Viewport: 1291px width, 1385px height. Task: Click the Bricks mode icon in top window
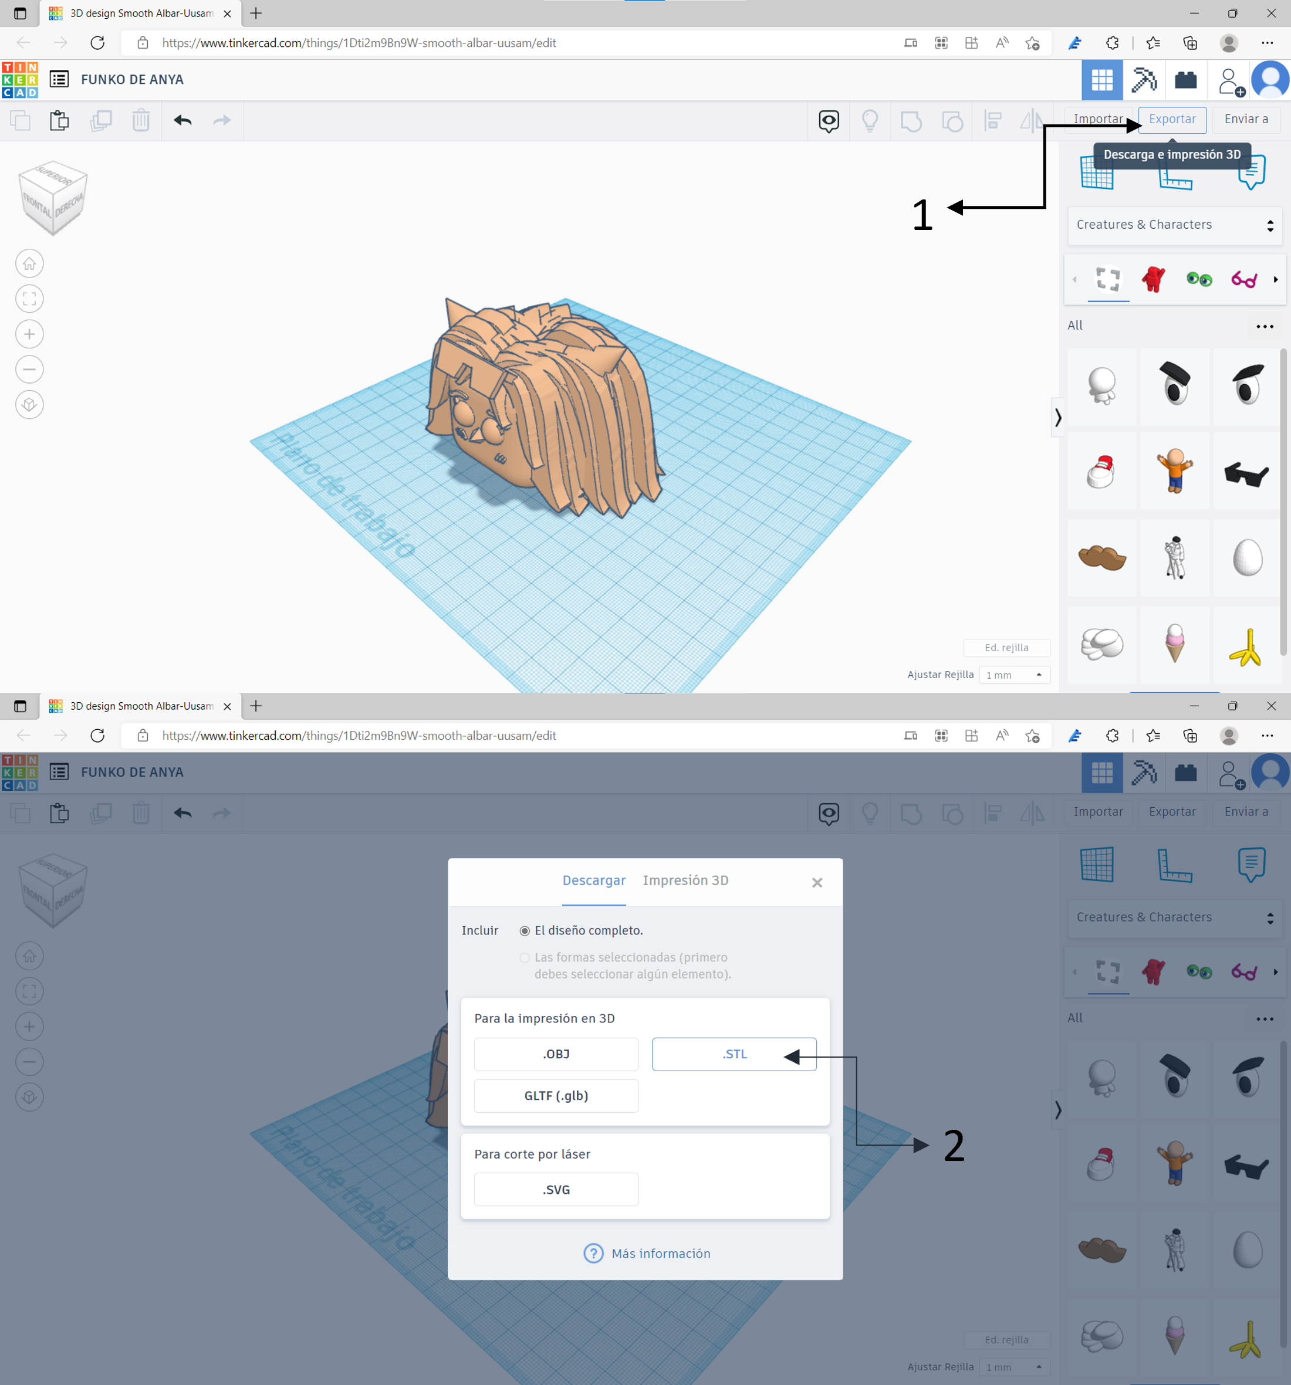(1185, 79)
